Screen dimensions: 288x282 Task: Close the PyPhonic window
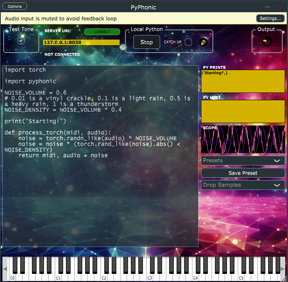[x=280, y=7]
